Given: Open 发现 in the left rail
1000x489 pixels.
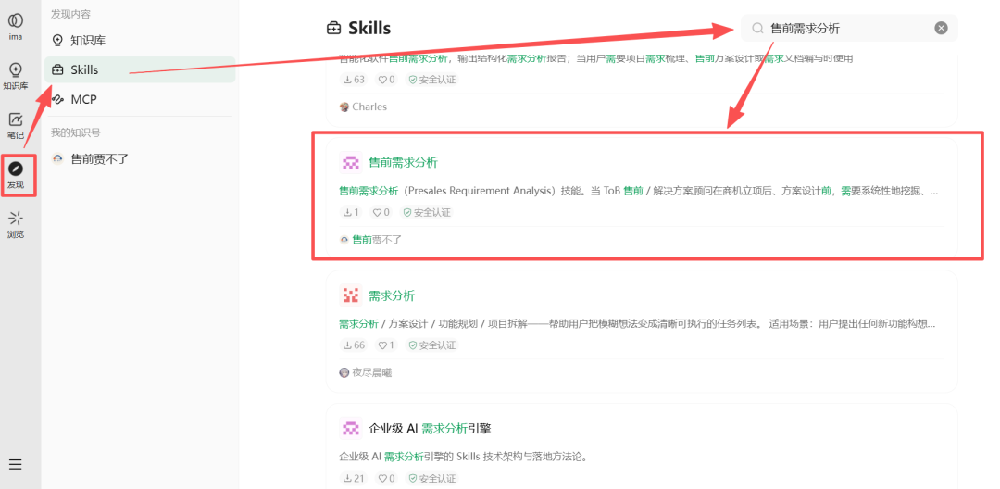Looking at the screenshot, I should 16,175.
